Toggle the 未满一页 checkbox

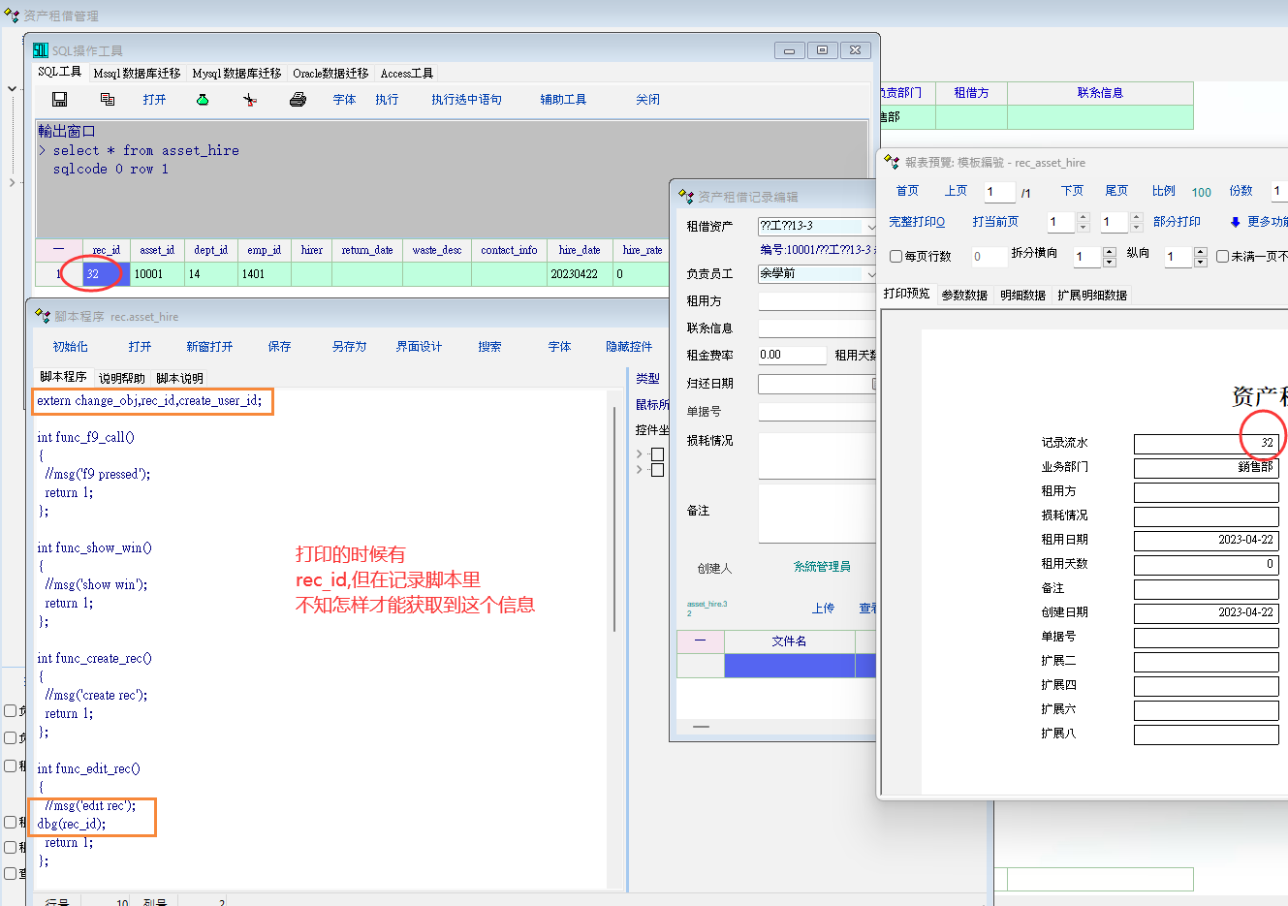pyautogui.click(x=1222, y=257)
